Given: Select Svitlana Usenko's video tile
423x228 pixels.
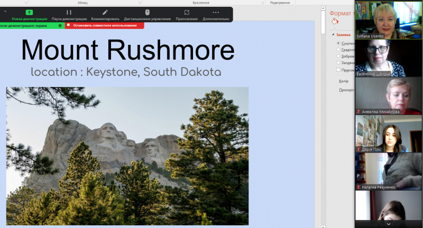Looking at the screenshot, I should pyautogui.click(x=389, y=20).
